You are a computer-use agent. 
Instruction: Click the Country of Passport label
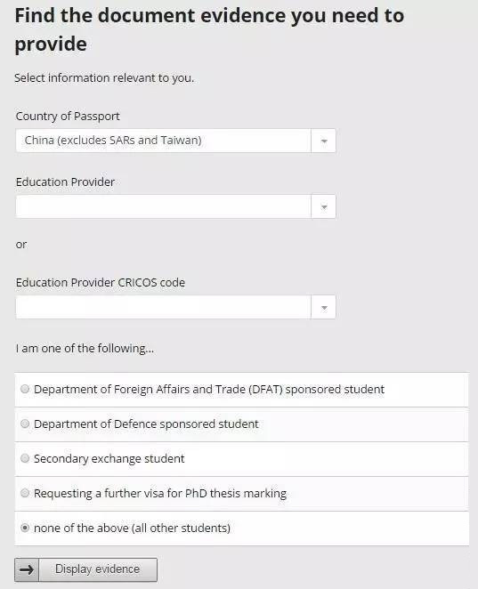68,117
